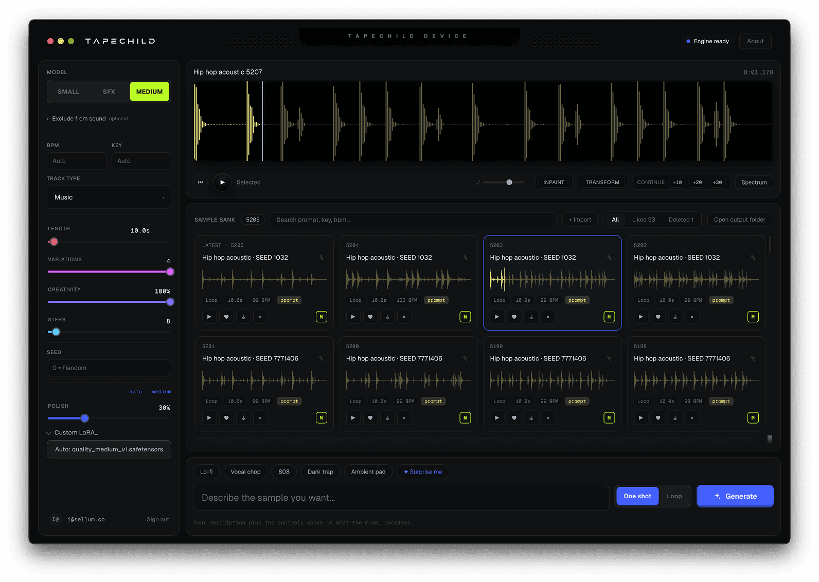Download sample 5198

click(x=675, y=418)
